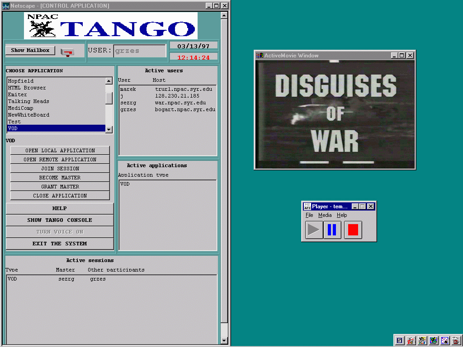Open the File menu in Player
Viewport: 463px width, 347px height.
click(x=309, y=215)
